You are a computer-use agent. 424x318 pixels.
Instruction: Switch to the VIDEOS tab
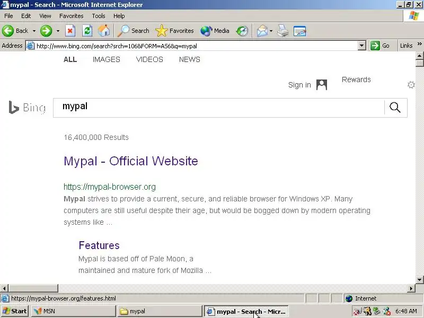pyautogui.click(x=149, y=59)
